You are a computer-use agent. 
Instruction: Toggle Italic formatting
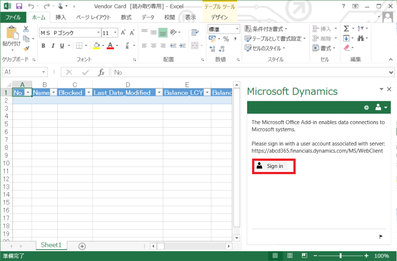52,46
